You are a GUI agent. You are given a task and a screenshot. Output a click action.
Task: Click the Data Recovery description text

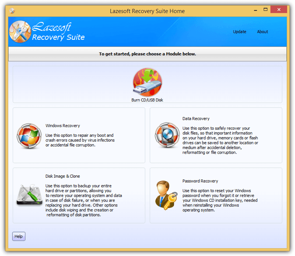coord(220,140)
